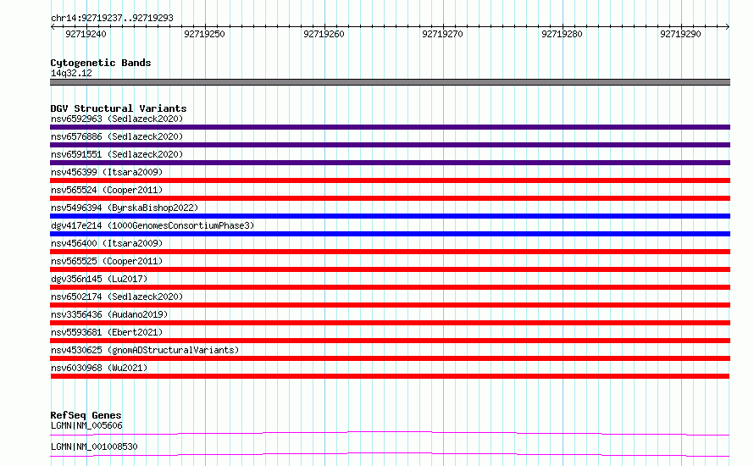Click the blue bar under dgv417e214

pyautogui.click(x=390, y=234)
